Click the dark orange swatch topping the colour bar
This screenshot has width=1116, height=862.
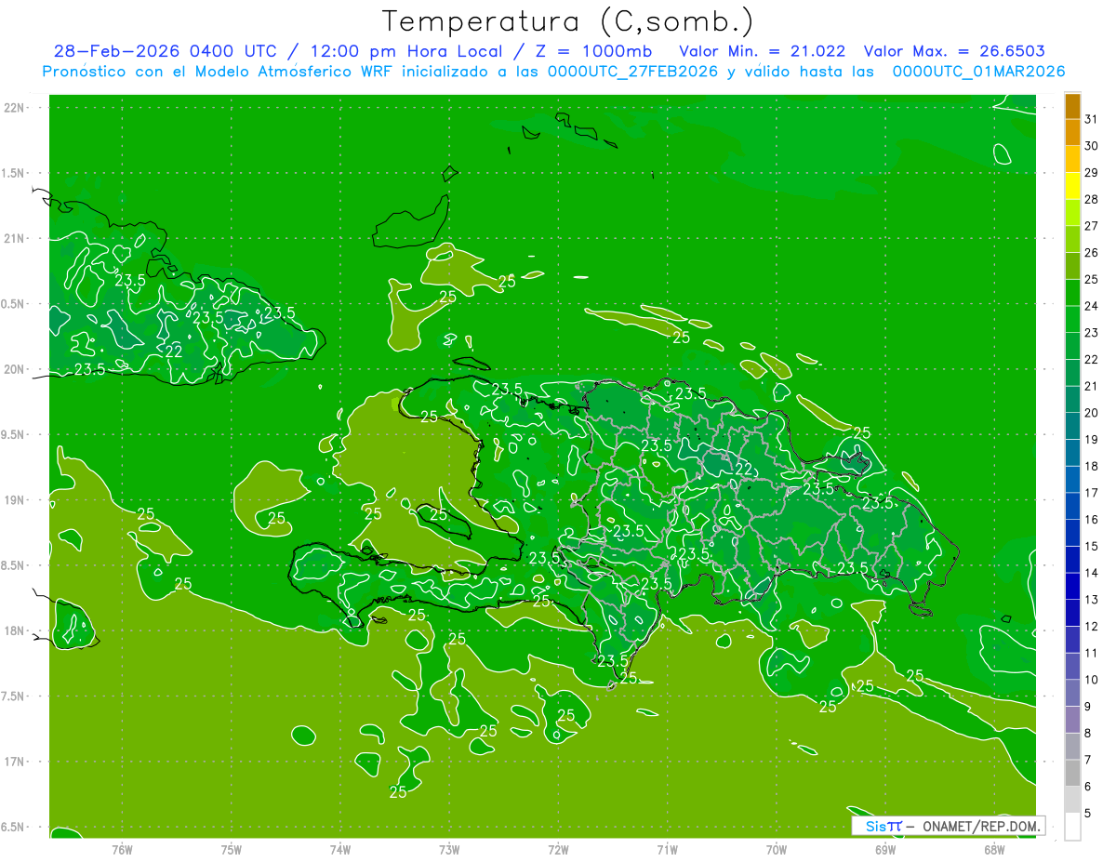[x=1072, y=106]
